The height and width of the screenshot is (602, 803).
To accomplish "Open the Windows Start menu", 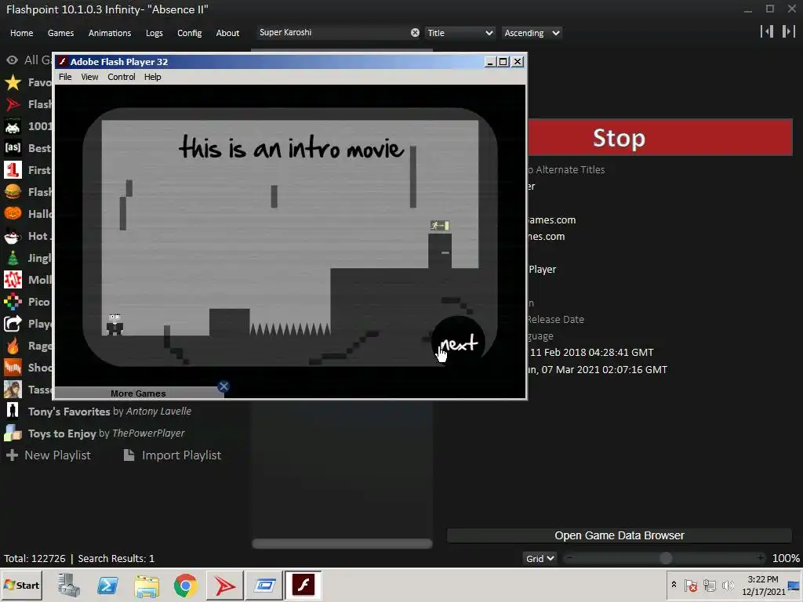I will click(21, 585).
